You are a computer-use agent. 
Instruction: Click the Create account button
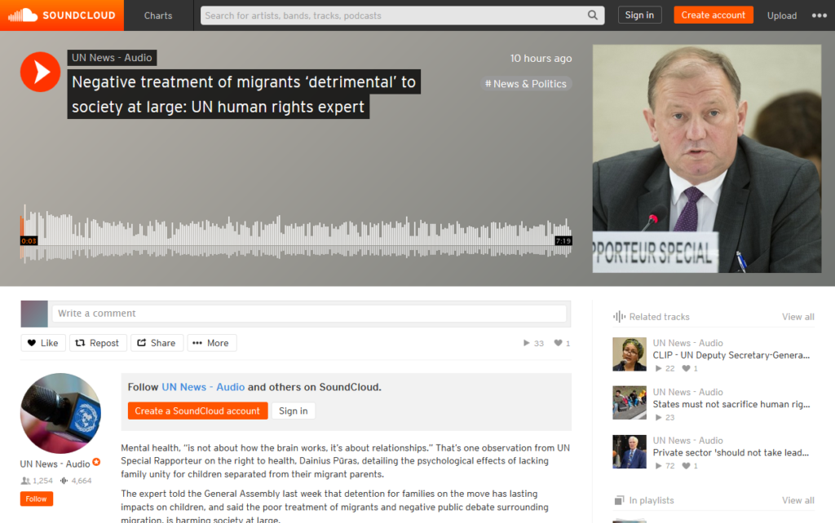713,15
